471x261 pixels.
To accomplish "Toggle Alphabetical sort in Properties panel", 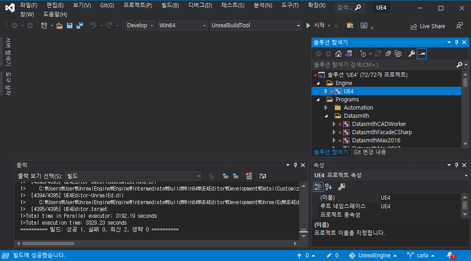I will pyautogui.click(x=328, y=186).
